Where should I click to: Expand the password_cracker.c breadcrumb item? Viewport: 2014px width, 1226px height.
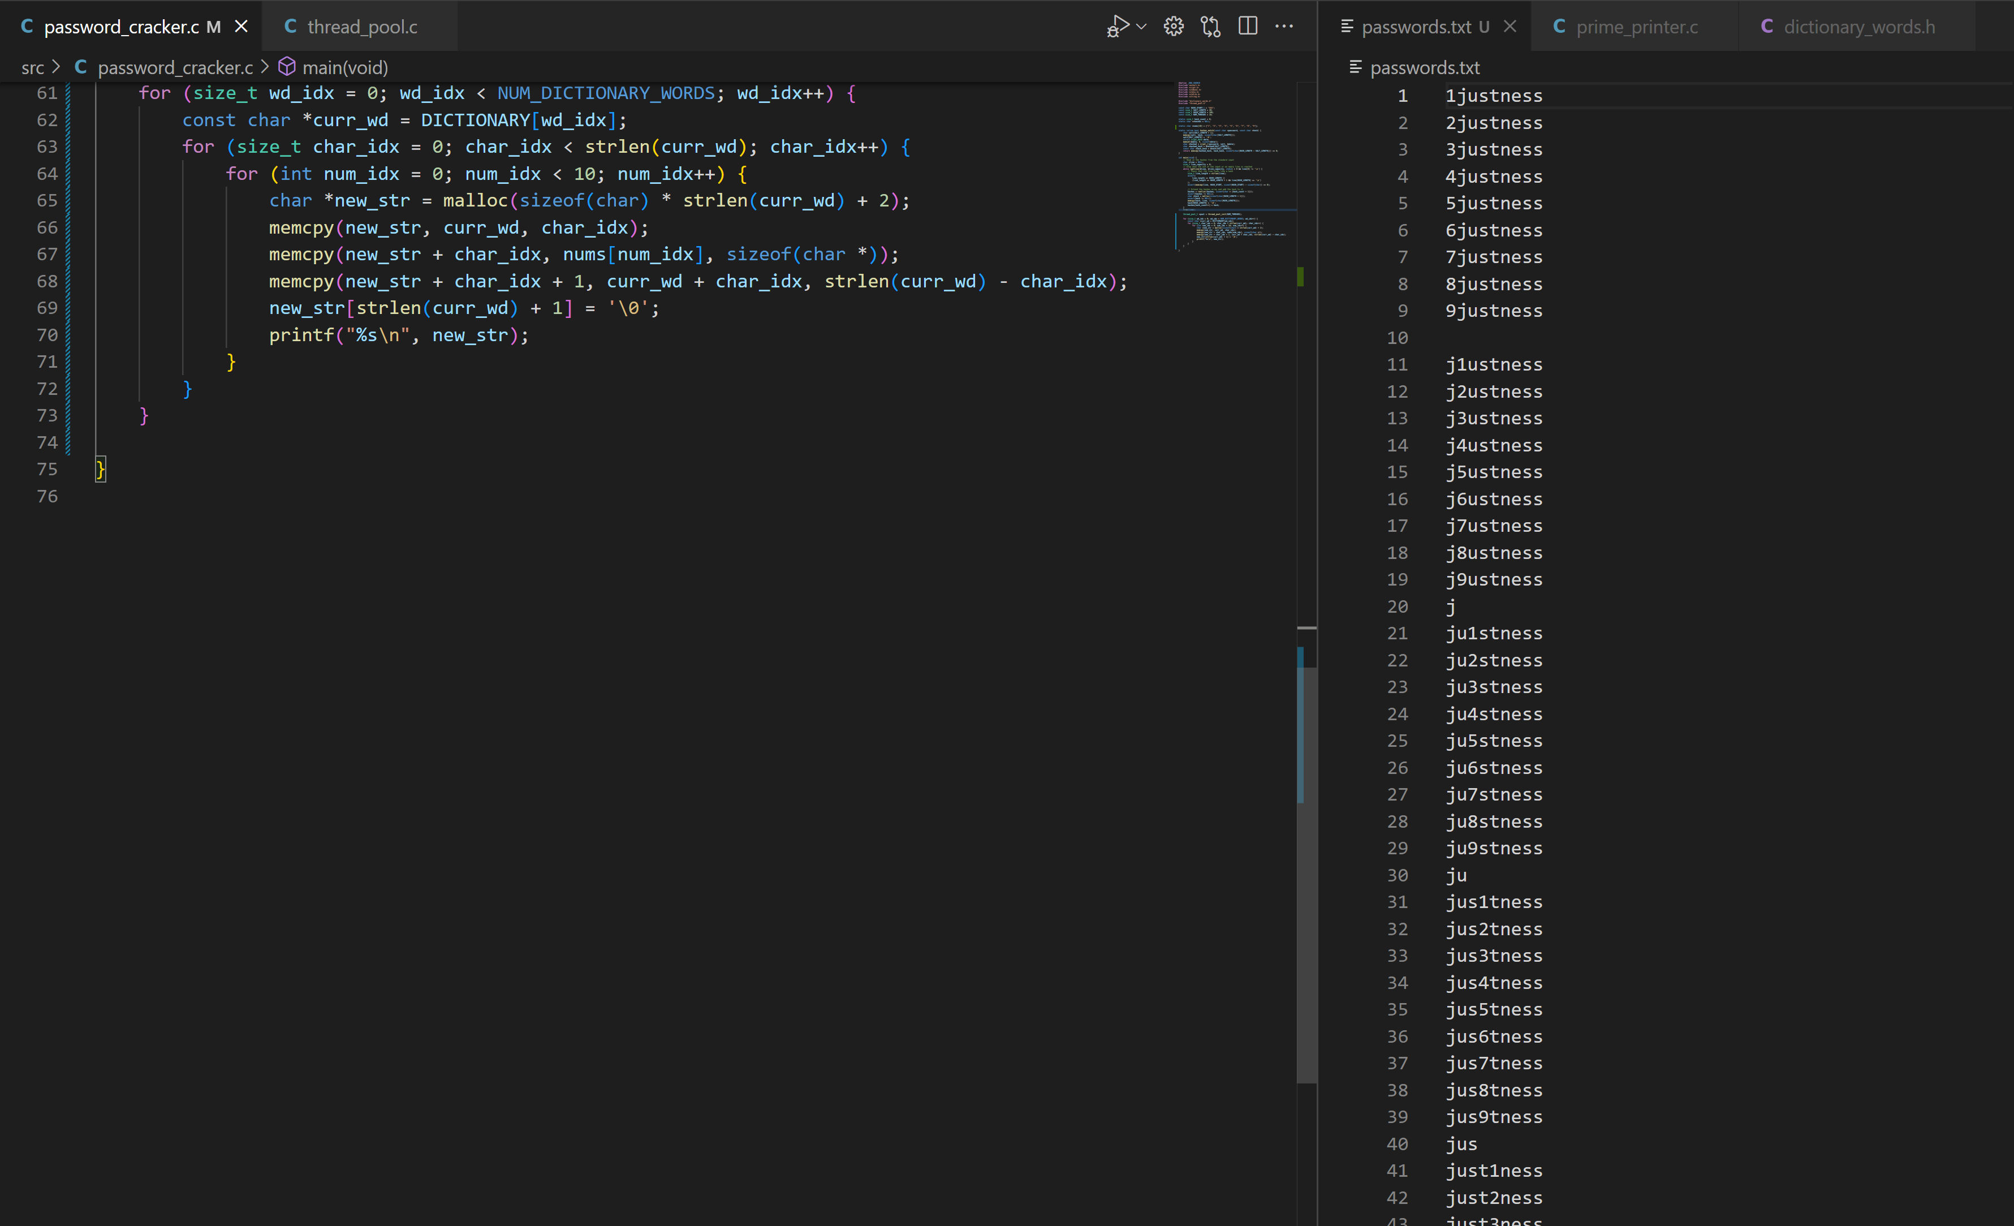click(x=175, y=67)
